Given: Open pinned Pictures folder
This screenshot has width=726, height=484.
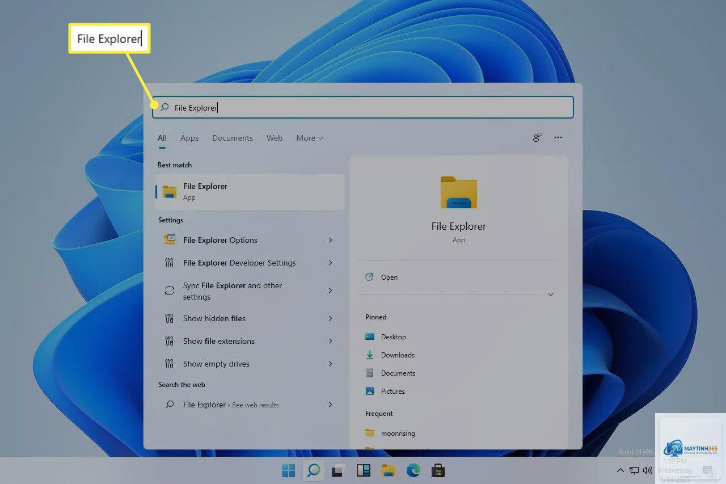Looking at the screenshot, I should [392, 391].
